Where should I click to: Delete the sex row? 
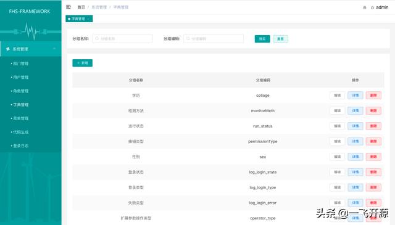pos(373,157)
